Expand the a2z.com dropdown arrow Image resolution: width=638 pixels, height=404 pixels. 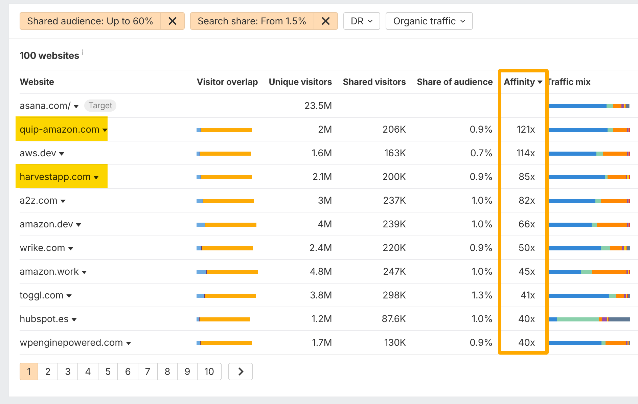(x=63, y=201)
